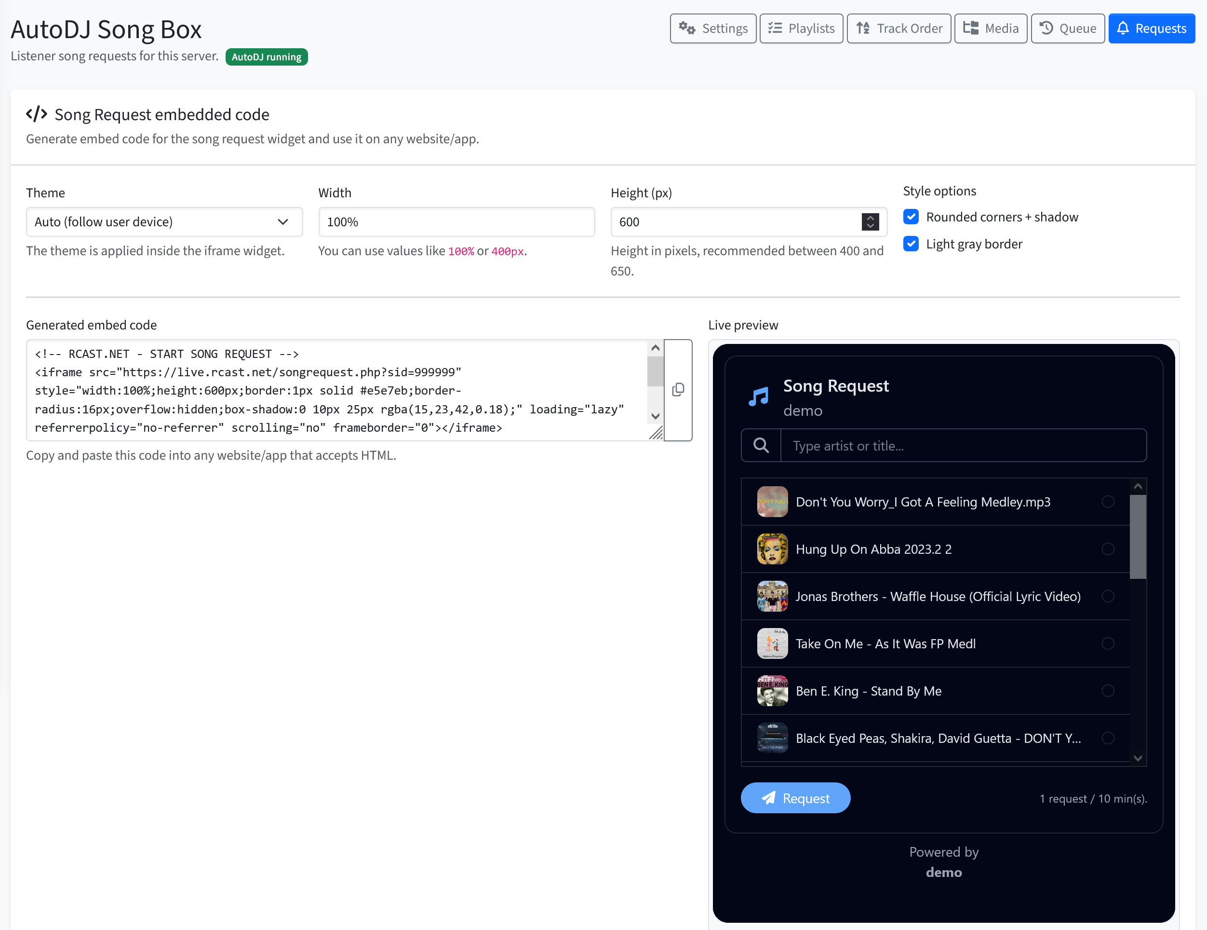The width and height of the screenshot is (1207, 930).
Task: Click the search magnifier in the widget preview
Action: click(761, 445)
